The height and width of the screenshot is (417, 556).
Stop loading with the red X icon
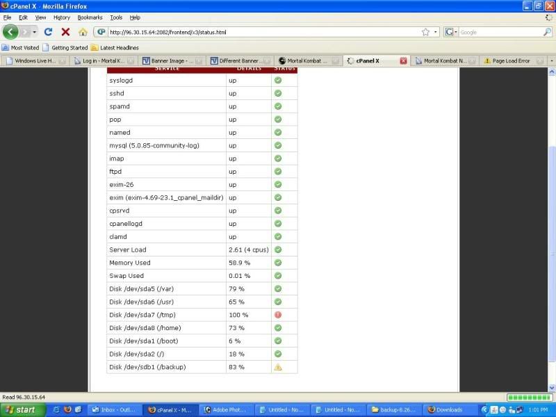tap(65, 32)
